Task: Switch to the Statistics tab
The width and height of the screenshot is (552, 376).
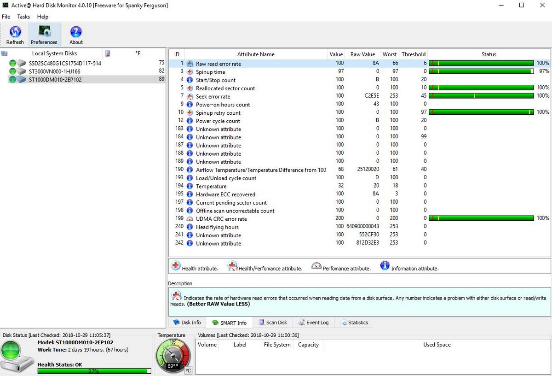Action: tap(354, 323)
